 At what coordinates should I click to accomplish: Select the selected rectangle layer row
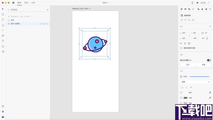[28, 24]
